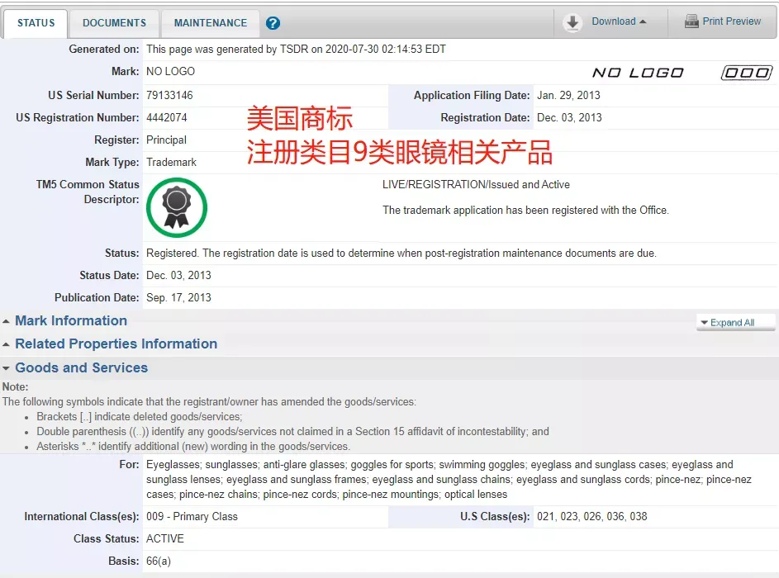The height and width of the screenshot is (578, 779).
Task: Click the green registered ribbon badge icon
Action: (176, 207)
